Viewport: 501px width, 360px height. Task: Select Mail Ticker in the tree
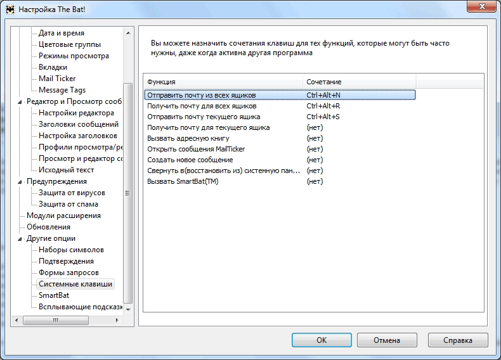(x=57, y=79)
